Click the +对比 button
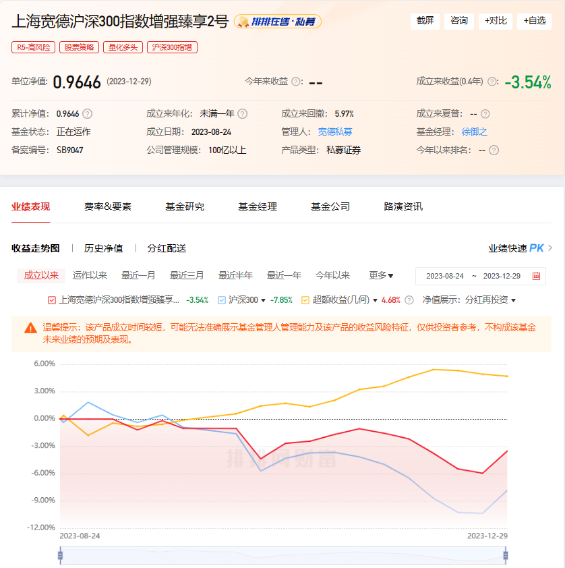Viewport: 565px width, 568px height. (496, 21)
